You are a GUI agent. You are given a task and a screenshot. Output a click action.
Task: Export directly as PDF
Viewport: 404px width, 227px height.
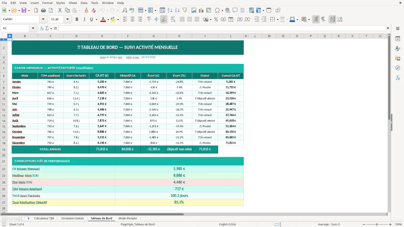(x=36, y=10)
